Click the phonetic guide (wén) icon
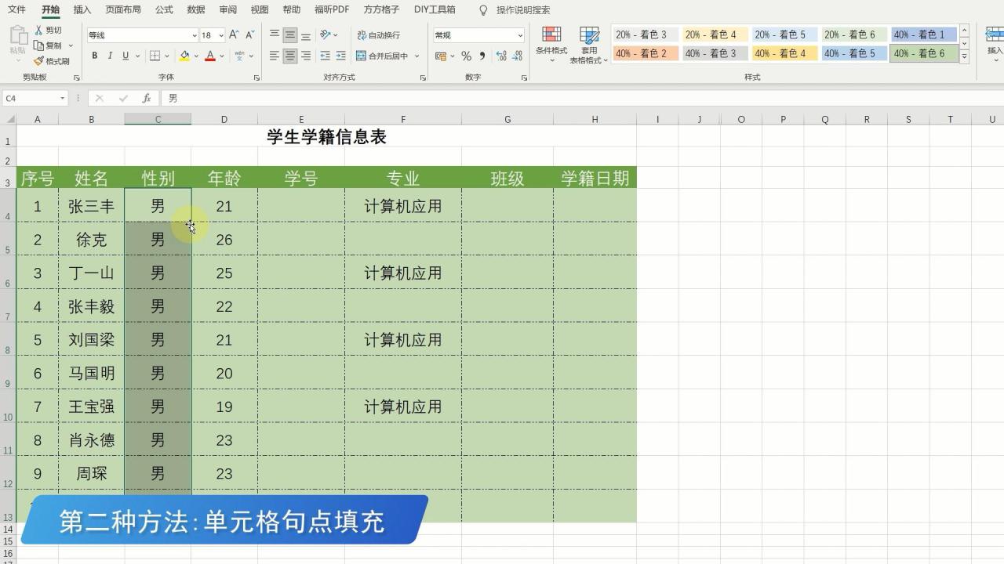This screenshot has height=564, width=1004. [x=239, y=56]
